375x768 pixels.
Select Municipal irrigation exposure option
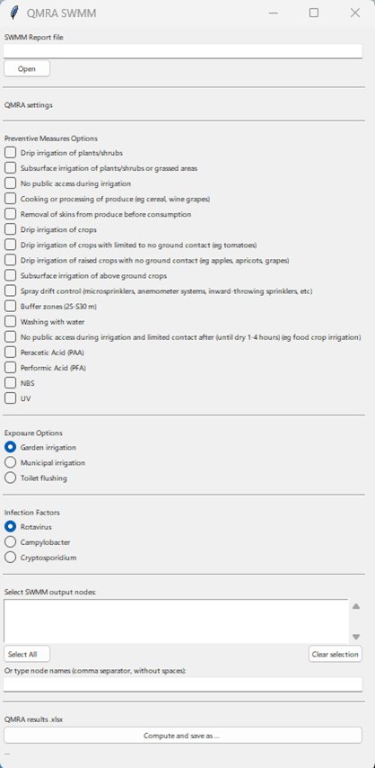pyautogui.click(x=10, y=462)
